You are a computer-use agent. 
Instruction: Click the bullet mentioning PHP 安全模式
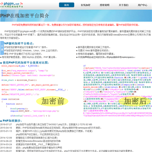point(23,54)
